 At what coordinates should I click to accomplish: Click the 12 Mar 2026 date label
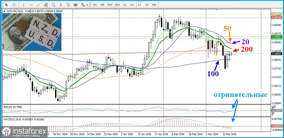230,134
